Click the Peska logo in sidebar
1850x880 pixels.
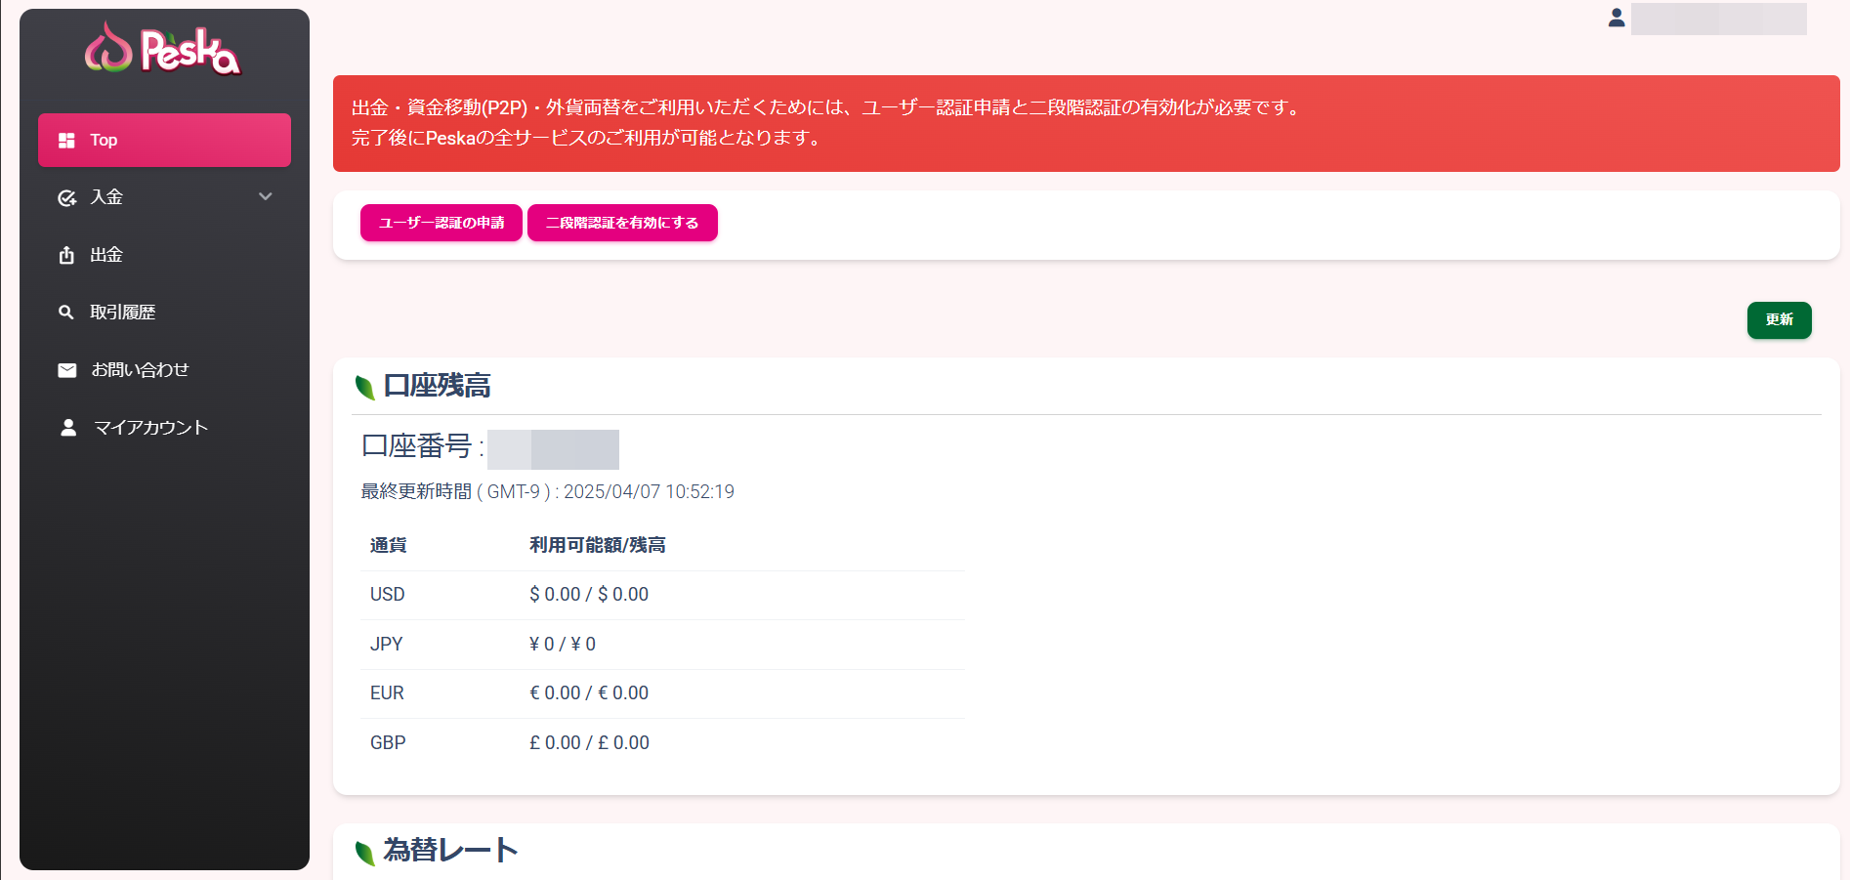coord(163,49)
